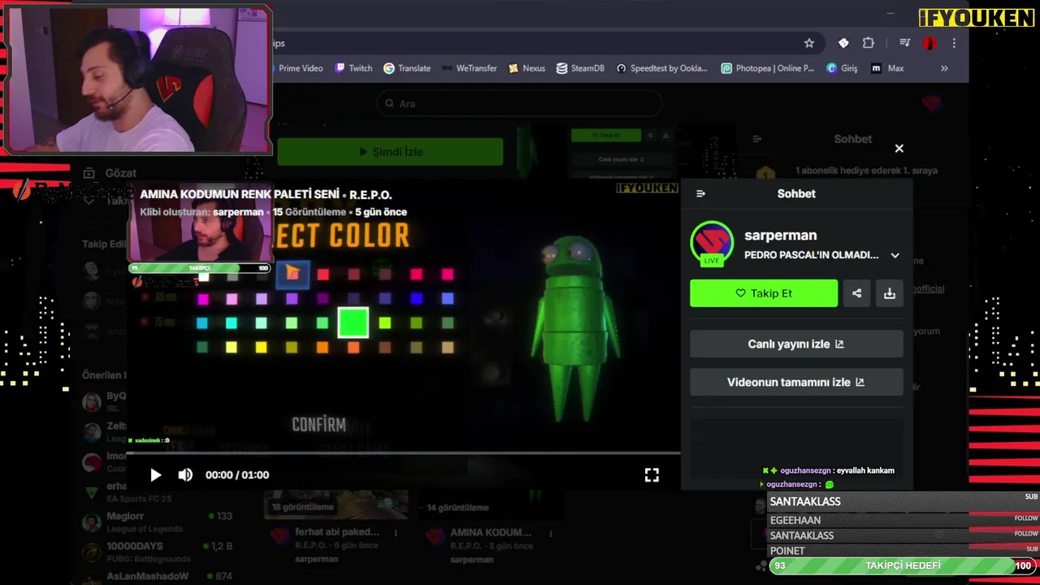Open options for 'AMINA KODUM...' clip card
This screenshot has height=585, width=1040.
coord(551,534)
